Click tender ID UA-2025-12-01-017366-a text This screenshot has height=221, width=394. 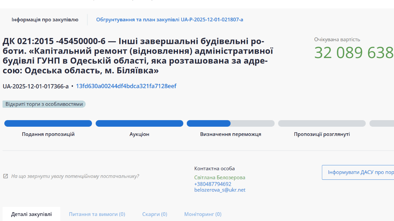tap(36, 86)
